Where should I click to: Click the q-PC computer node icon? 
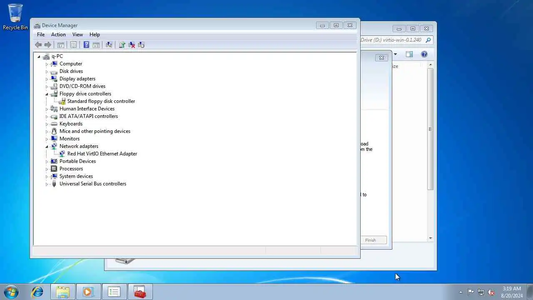coord(46,56)
